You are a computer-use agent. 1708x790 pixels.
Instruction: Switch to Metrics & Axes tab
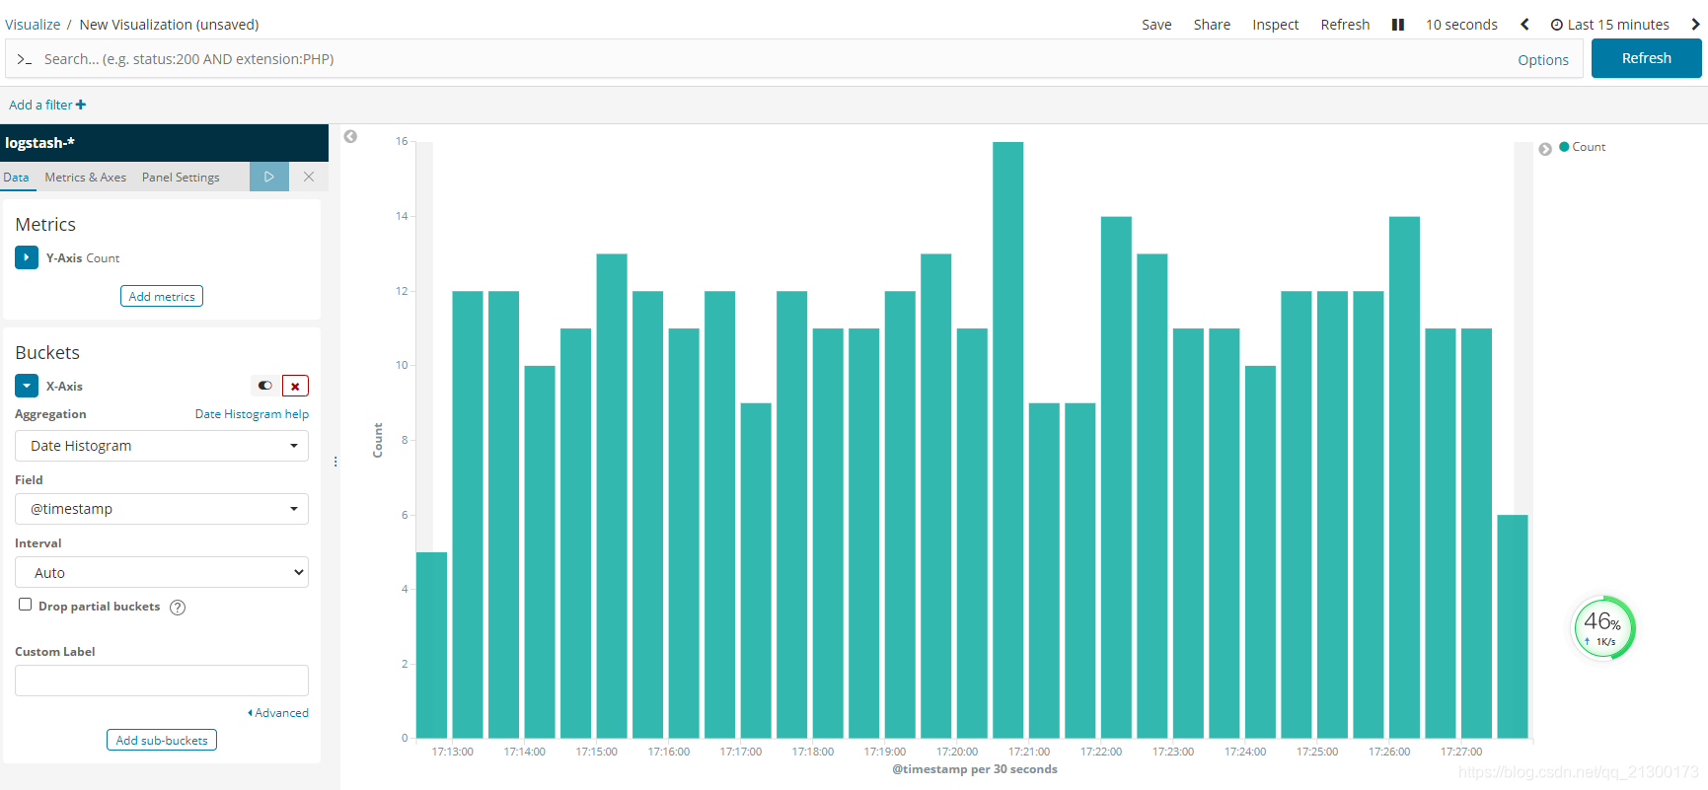click(86, 178)
